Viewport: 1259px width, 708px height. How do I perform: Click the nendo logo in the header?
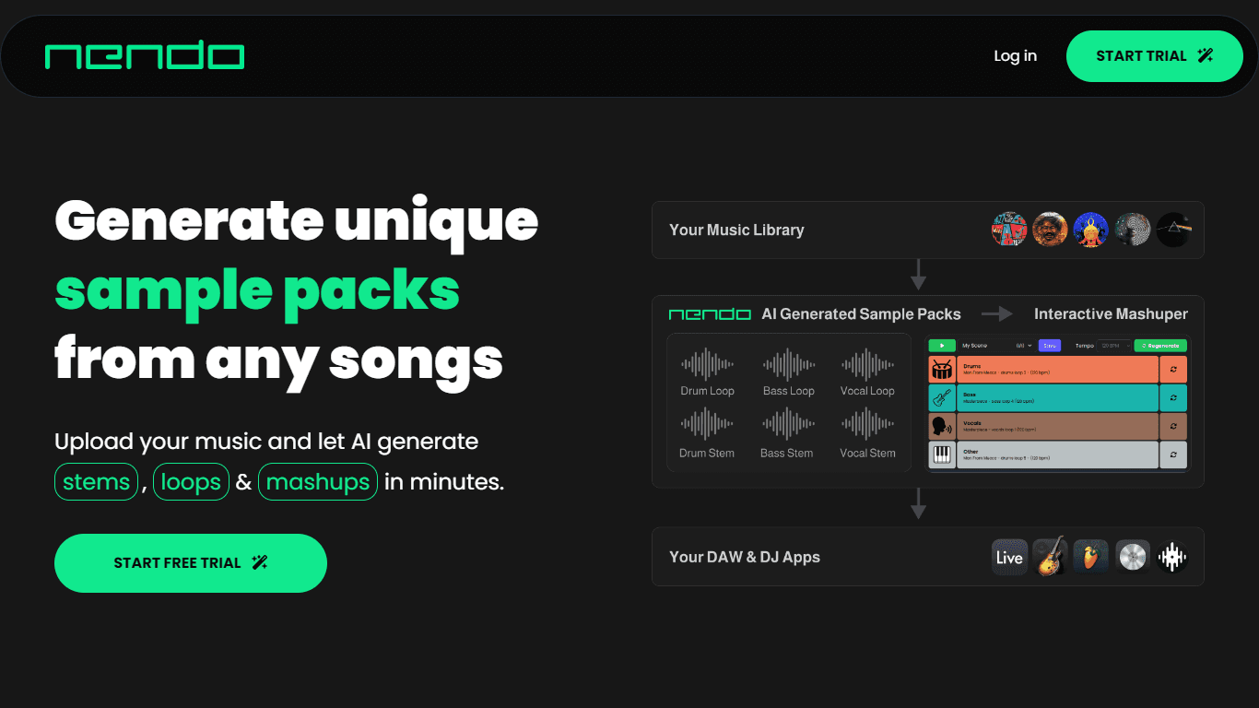[x=145, y=56]
